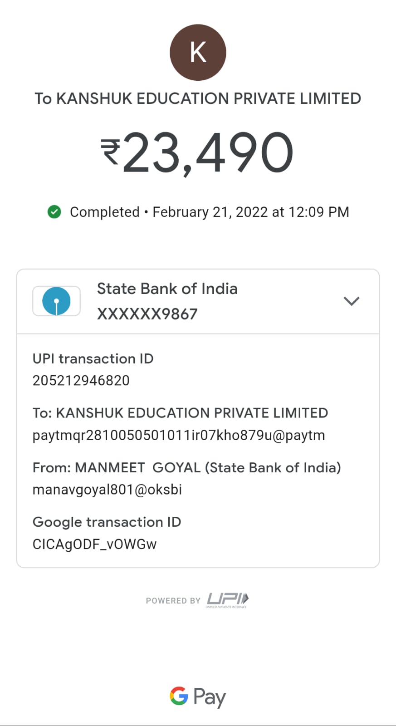Tap the colorful Google G logo
Screen dimensions: 396x726
[x=179, y=696]
